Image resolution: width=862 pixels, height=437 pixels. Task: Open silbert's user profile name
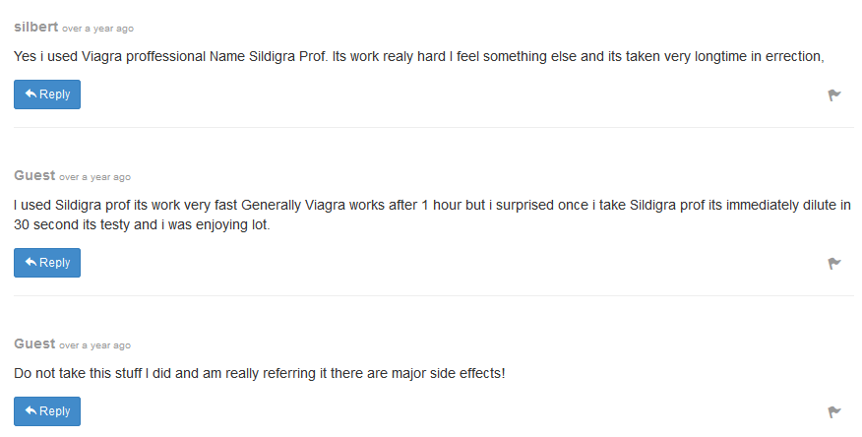(x=35, y=27)
